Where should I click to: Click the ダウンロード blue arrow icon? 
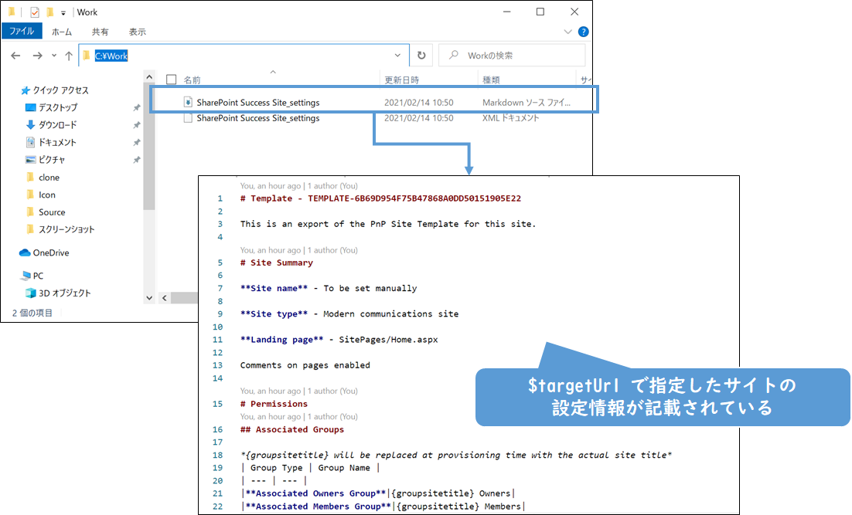30,125
